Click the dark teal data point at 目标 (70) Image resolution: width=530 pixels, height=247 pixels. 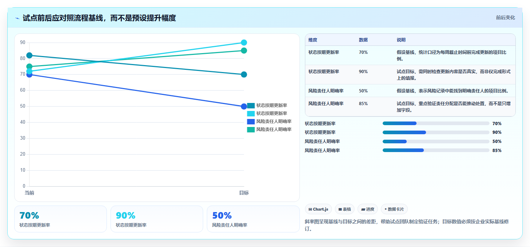click(244, 75)
